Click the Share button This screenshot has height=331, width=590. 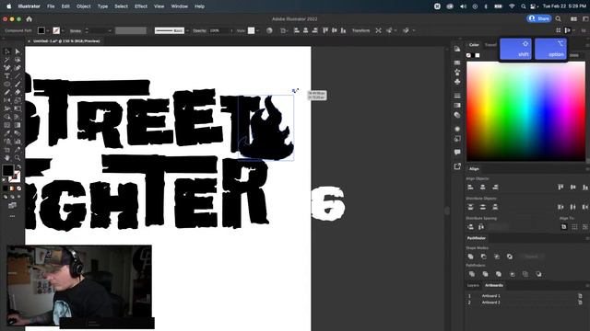click(539, 18)
